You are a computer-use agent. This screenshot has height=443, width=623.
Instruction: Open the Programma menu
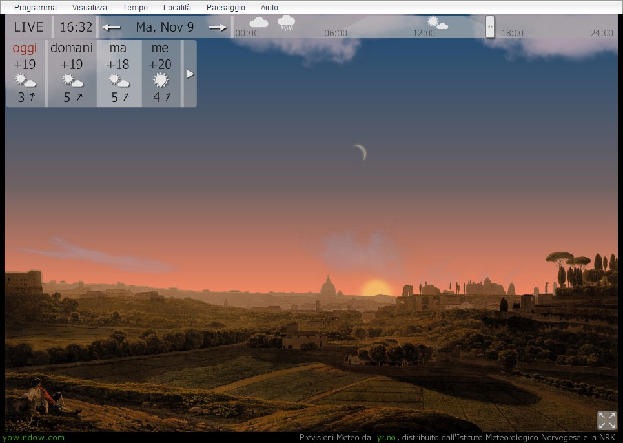click(x=36, y=8)
